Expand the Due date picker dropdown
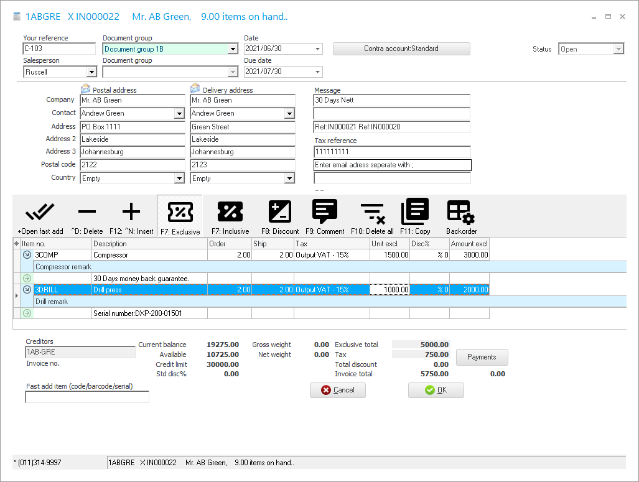639x482 pixels. click(x=317, y=72)
